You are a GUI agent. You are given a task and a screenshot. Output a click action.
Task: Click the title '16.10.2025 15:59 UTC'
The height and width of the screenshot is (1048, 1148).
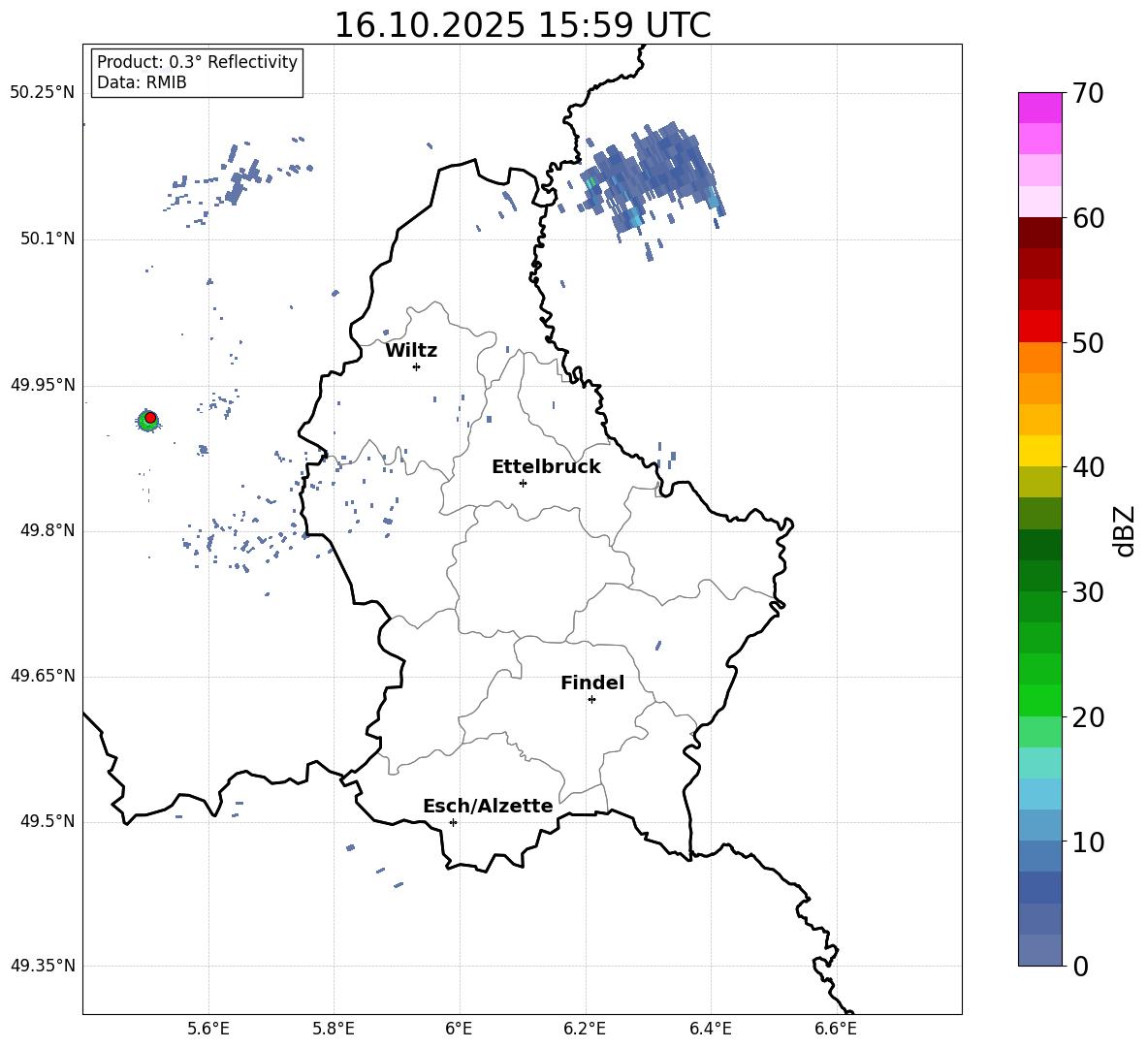(x=522, y=25)
